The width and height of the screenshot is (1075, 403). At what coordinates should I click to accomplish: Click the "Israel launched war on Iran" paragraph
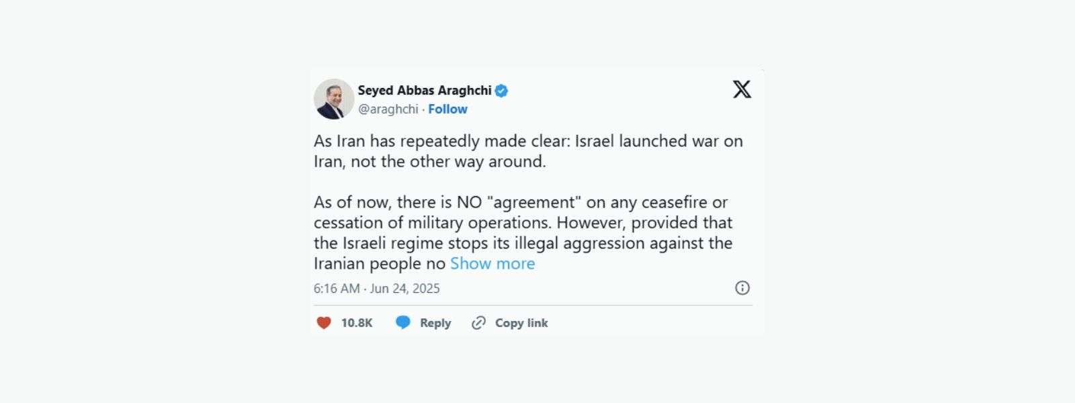click(528, 151)
